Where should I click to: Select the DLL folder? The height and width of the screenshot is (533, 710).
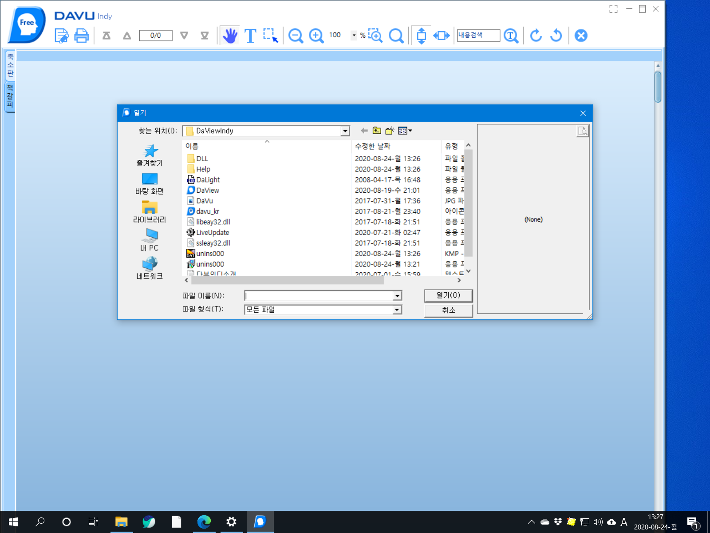tap(202, 159)
